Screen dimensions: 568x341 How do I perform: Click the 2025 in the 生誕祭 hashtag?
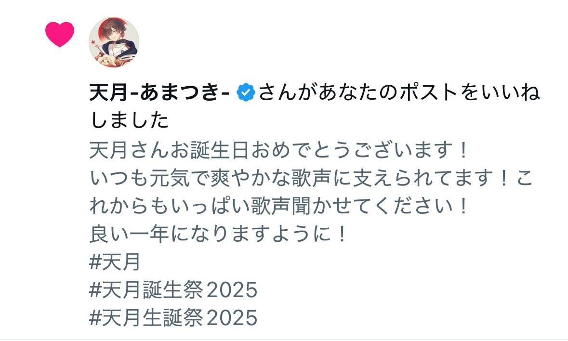point(232,318)
